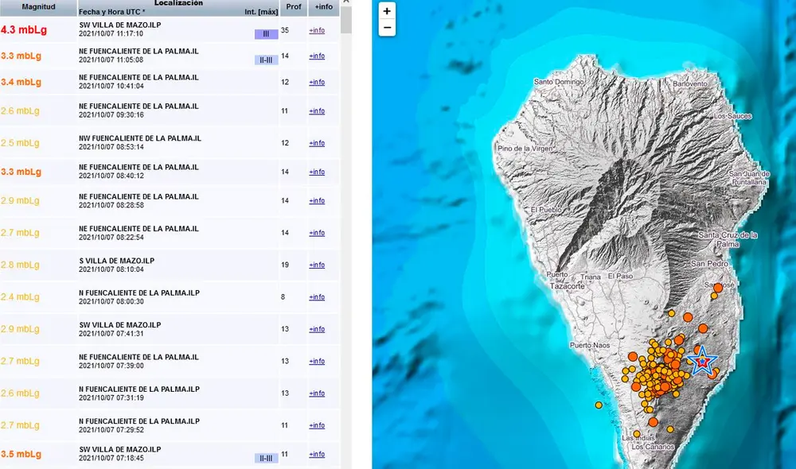The height and width of the screenshot is (469, 796).
Task: Click the Prof column header
Action: point(294,6)
